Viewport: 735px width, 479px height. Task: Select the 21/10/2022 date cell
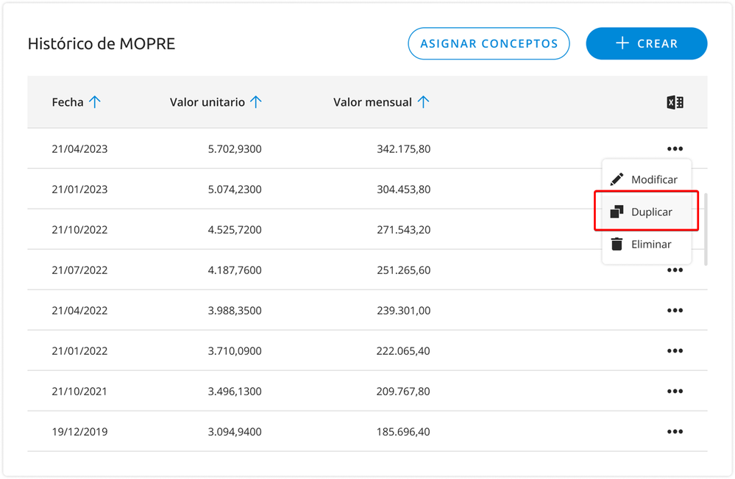pyautogui.click(x=79, y=230)
